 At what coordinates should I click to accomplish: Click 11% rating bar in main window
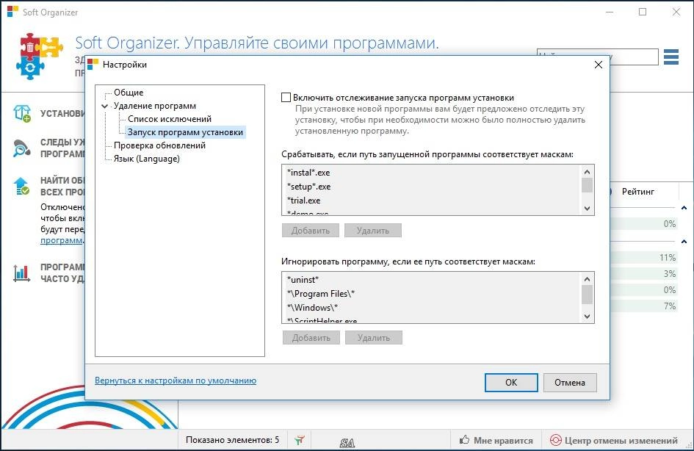[x=645, y=258]
